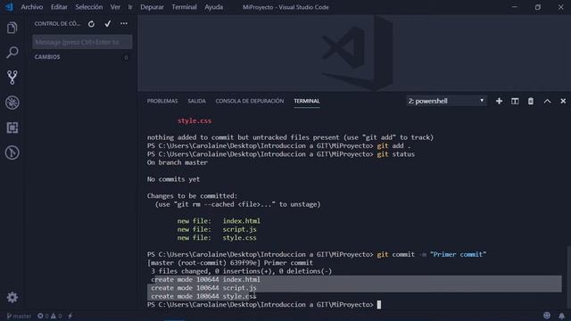This screenshot has height=321, width=571.
Task: Open the Manage gear settings icon
Action: tap(12, 297)
